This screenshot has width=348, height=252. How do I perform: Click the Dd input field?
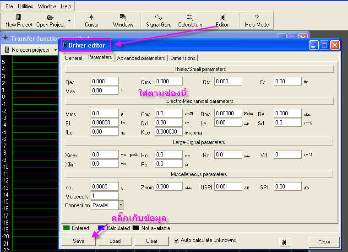click(169, 123)
